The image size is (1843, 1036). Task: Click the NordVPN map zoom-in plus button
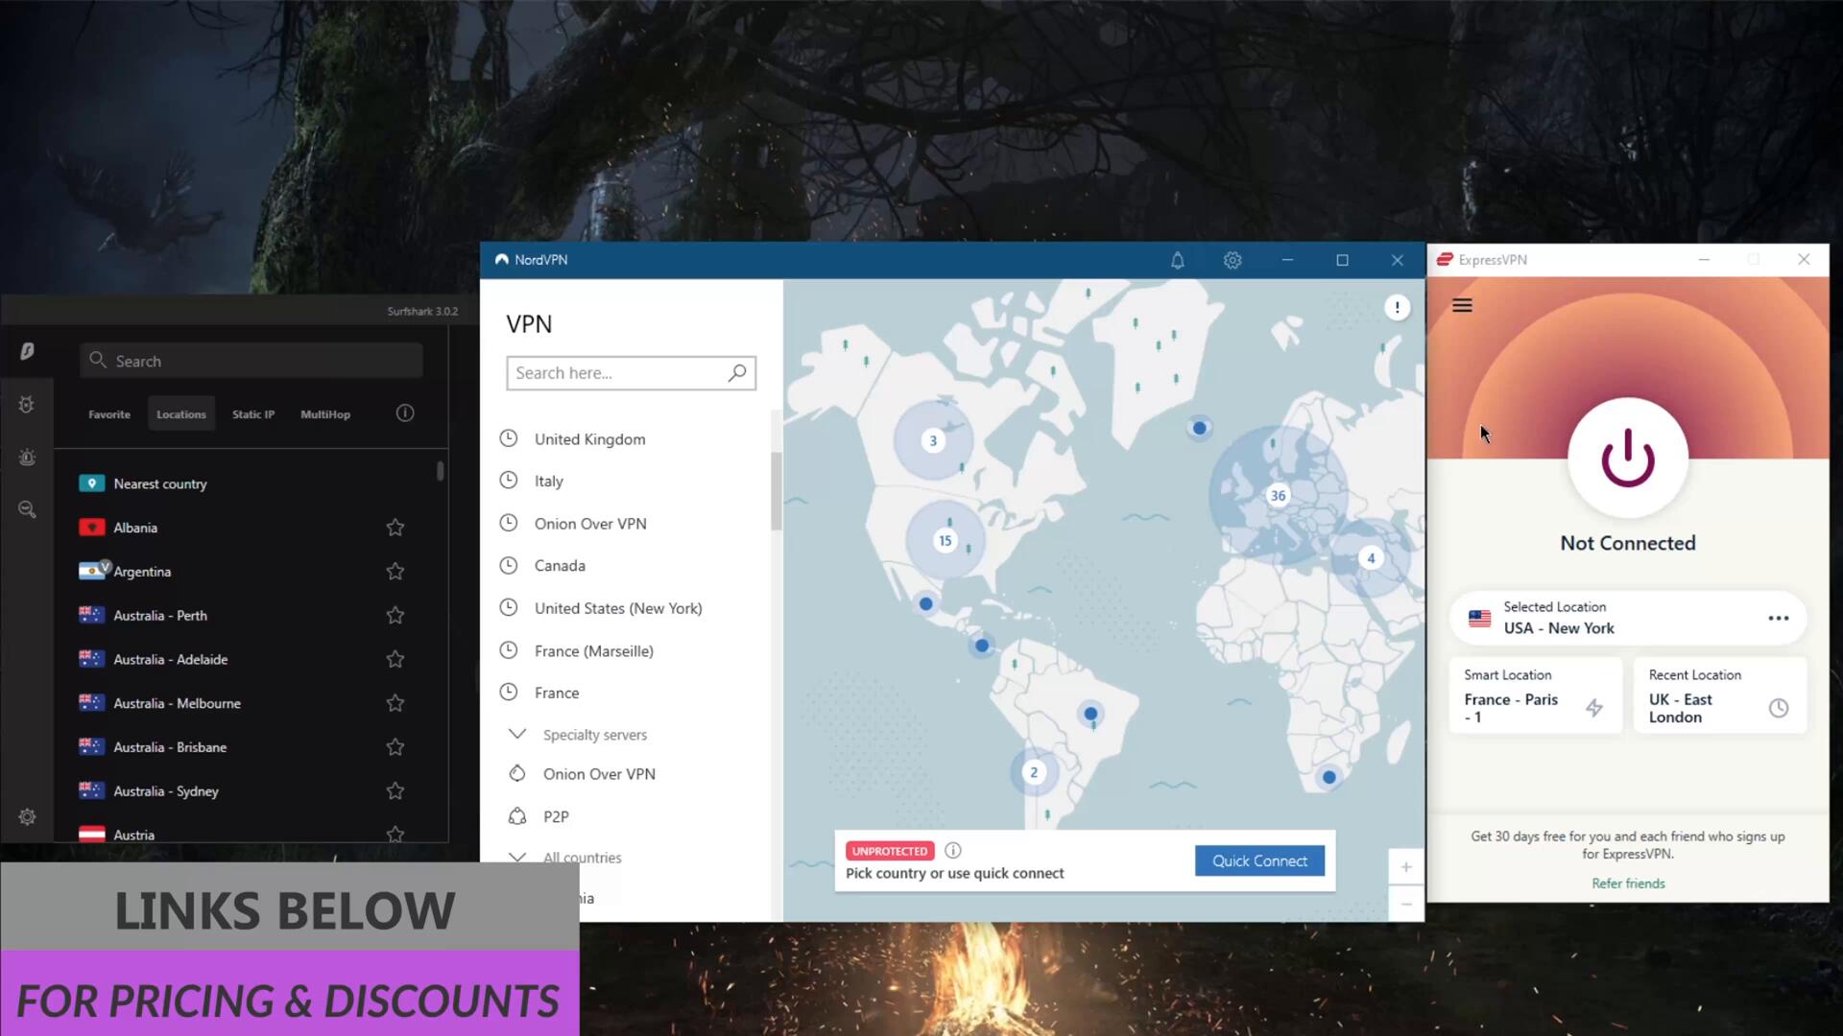point(1405,867)
